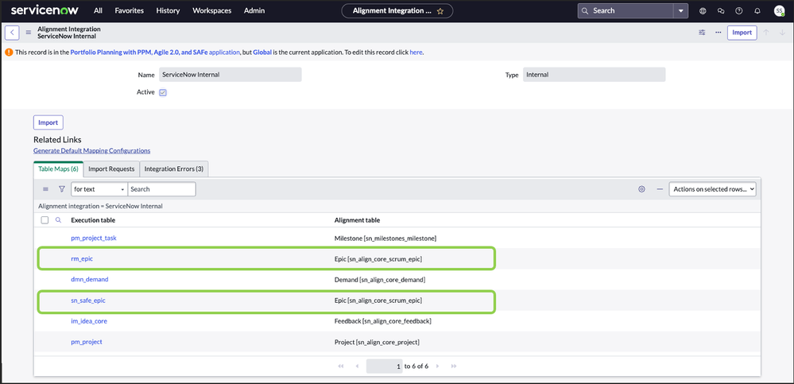
Task: Go to next list page
Action: pos(437,366)
